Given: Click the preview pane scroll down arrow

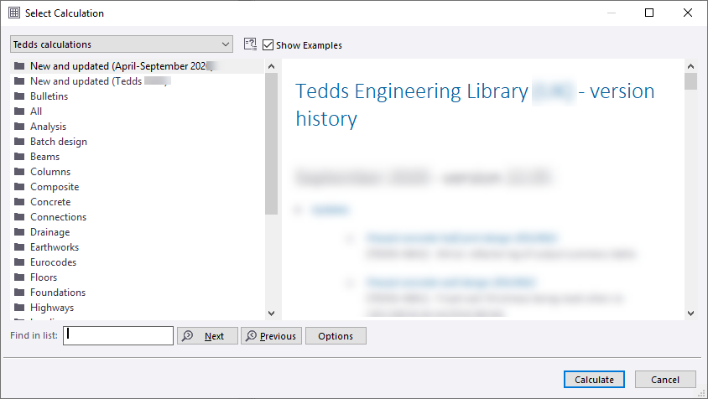Looking at the screenshot, I should click(x=691, y=313).
